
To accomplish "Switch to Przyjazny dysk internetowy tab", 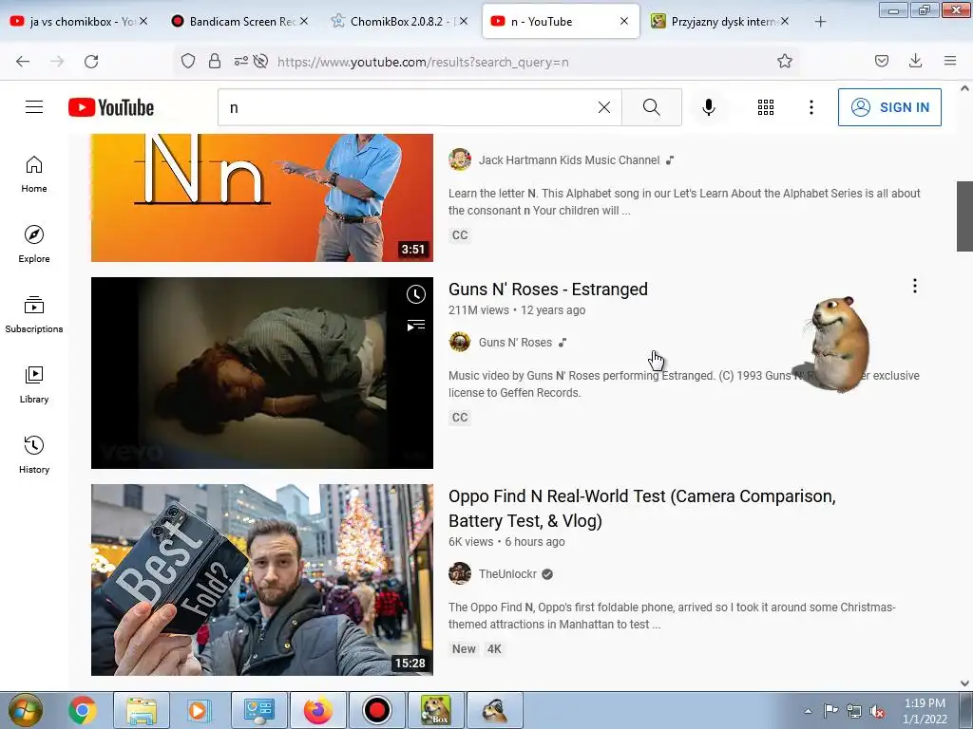I will (x=720, y=22).
